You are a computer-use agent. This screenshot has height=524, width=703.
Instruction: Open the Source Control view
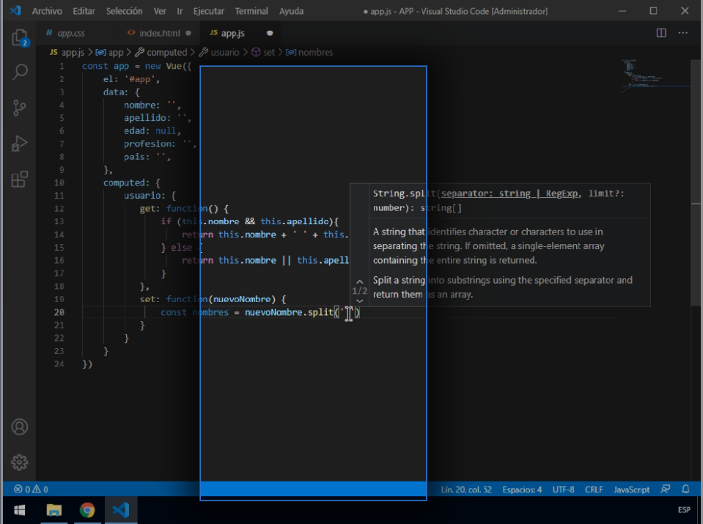point(20,108)
